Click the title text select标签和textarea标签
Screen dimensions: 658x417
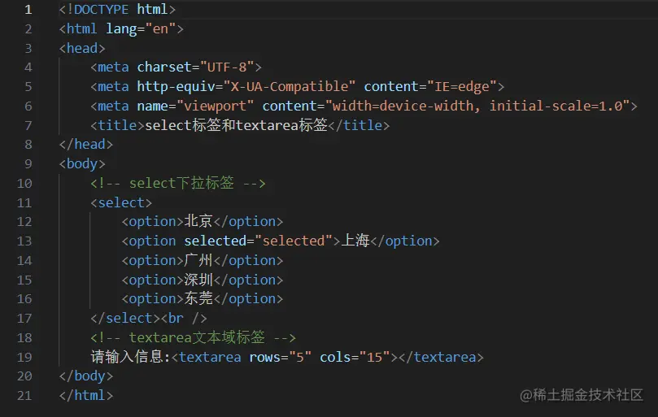coord(236,125)
